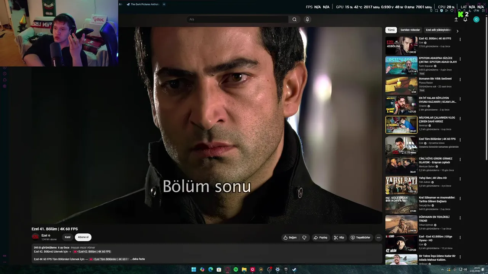Launch Microsoft Edge from taskbar
This screenshot has width=488, height=274.
coord(210,269)
